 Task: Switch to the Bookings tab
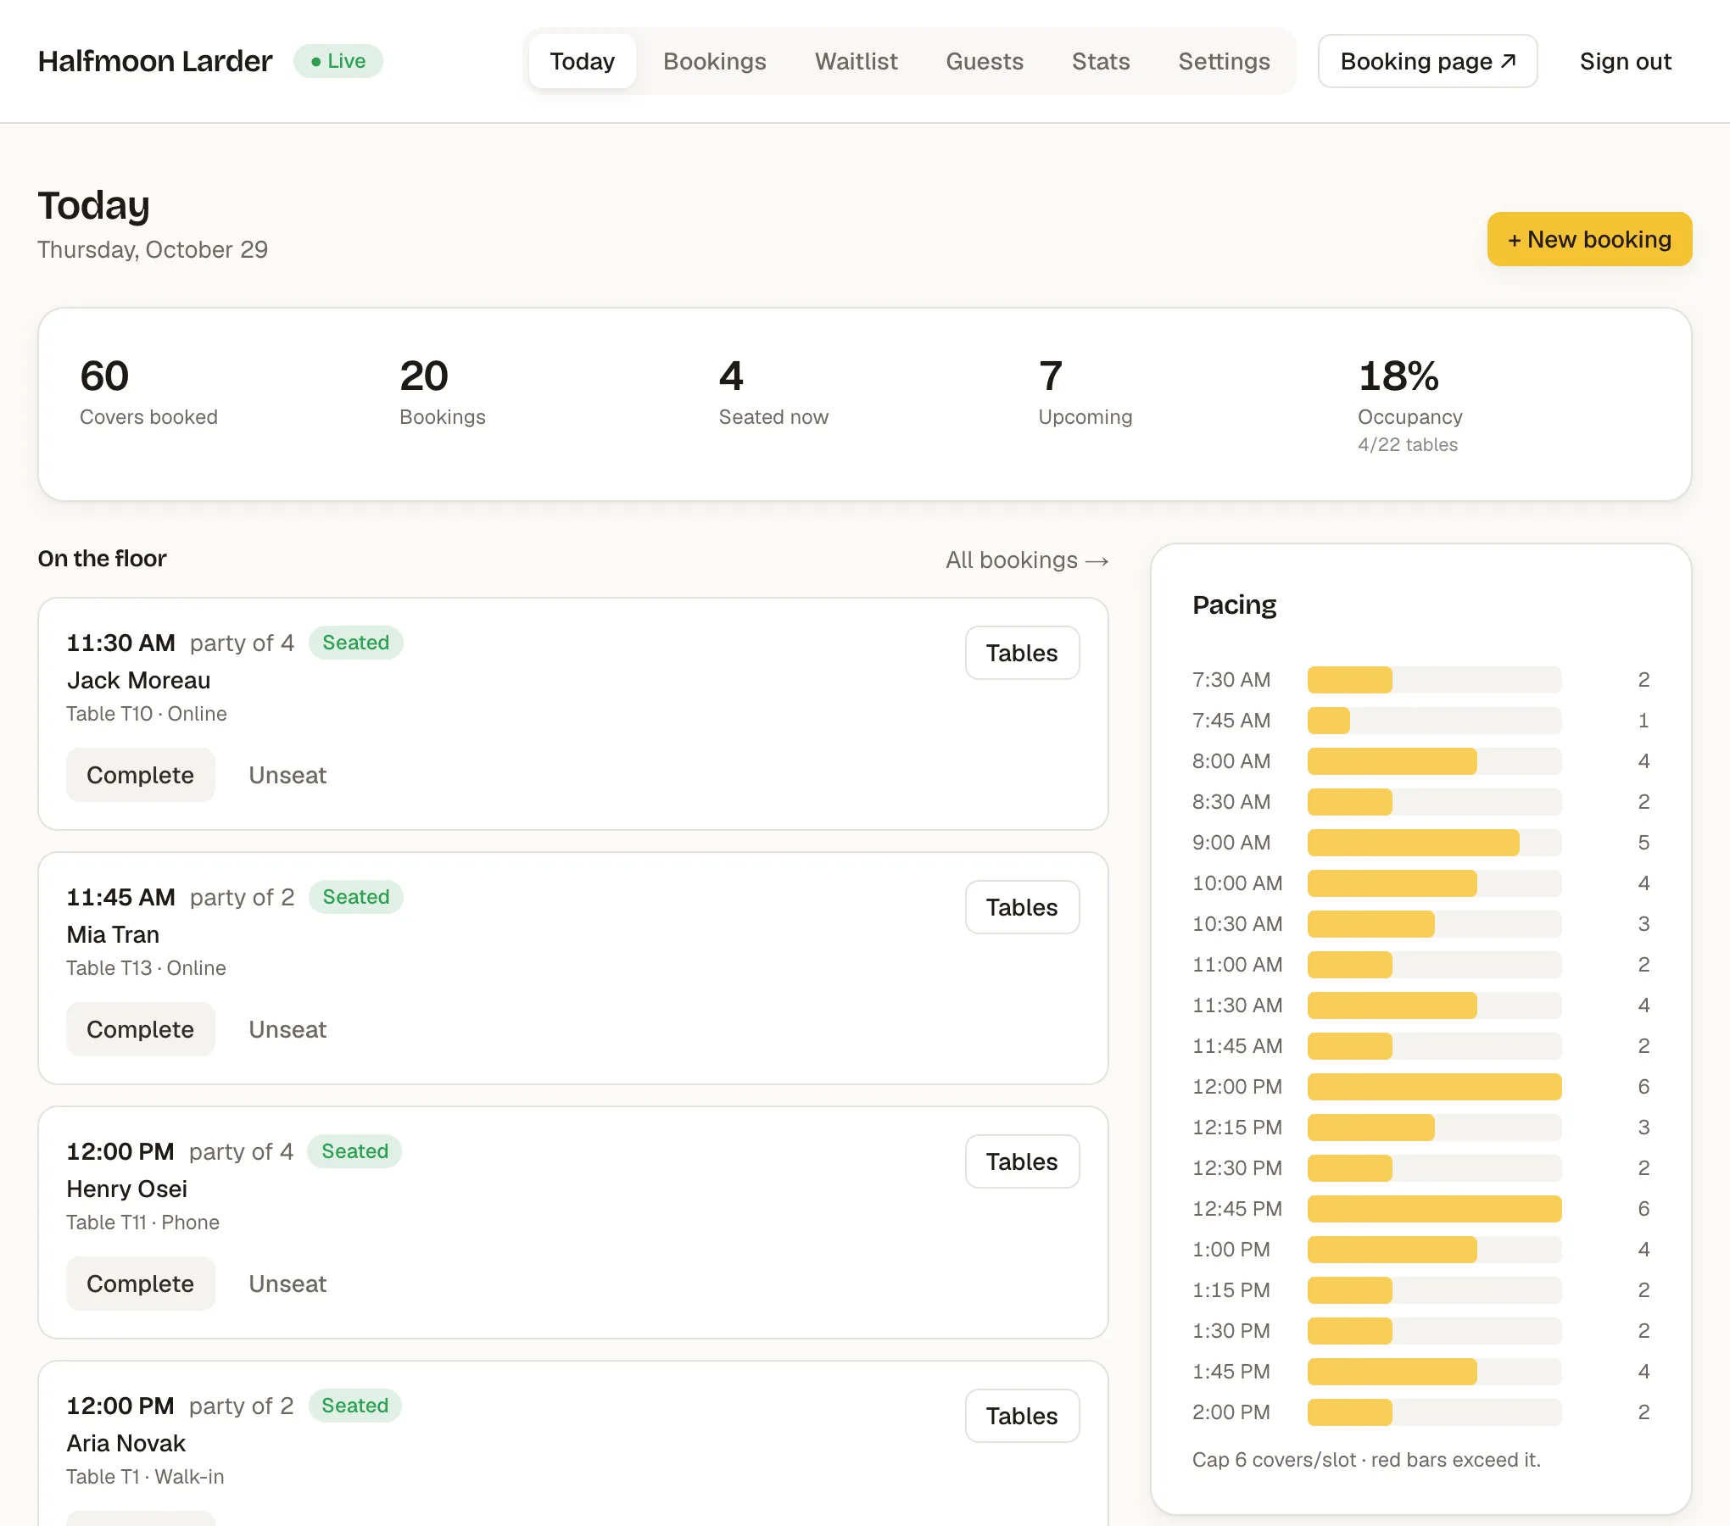pos(714,61)
